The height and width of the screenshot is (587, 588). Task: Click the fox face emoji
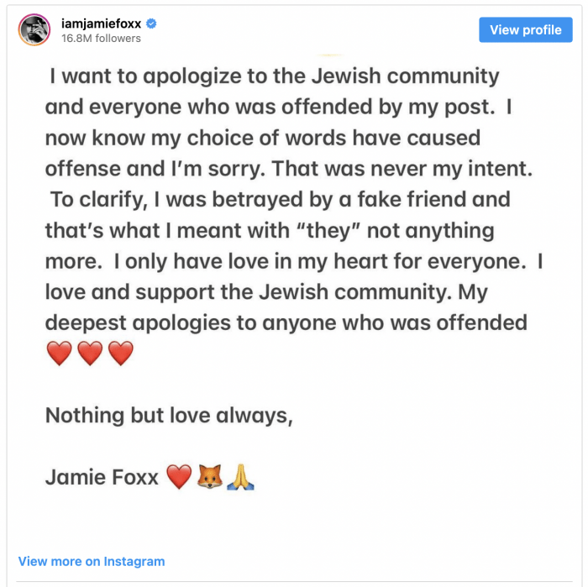(x=209, y=478)
